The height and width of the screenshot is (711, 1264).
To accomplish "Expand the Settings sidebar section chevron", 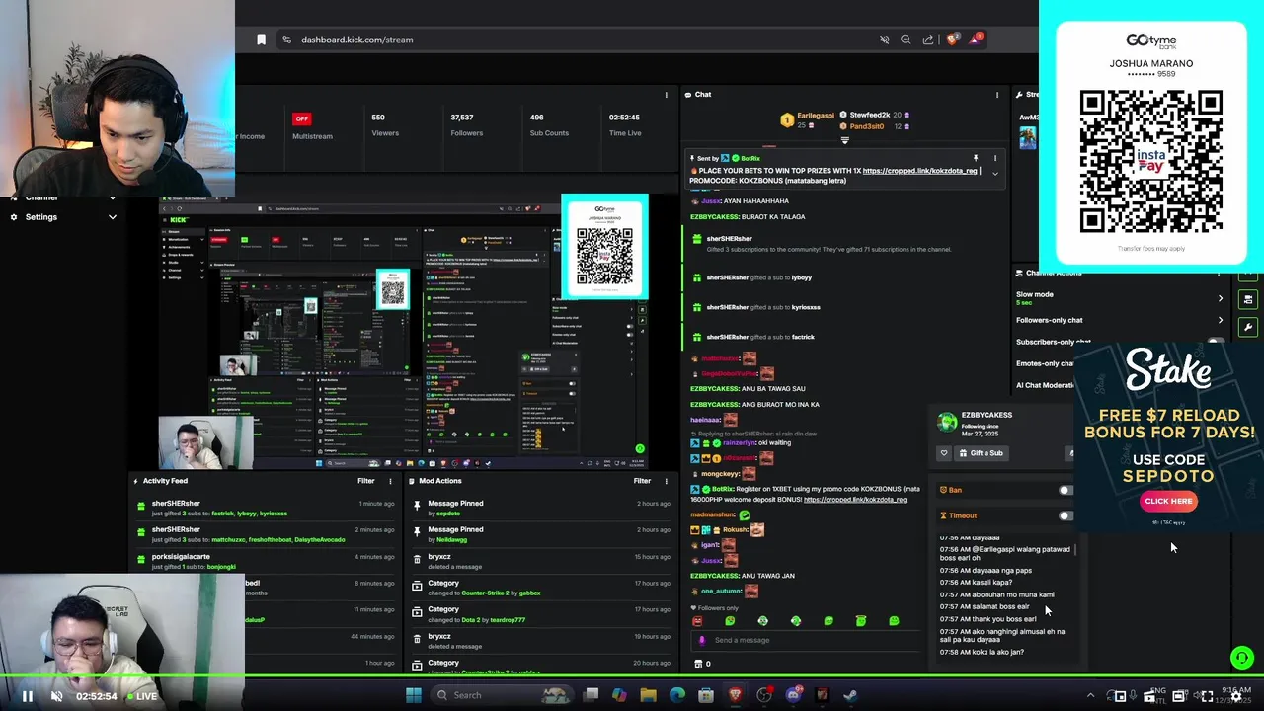I will pyautogui.click(x=112, y=217).
